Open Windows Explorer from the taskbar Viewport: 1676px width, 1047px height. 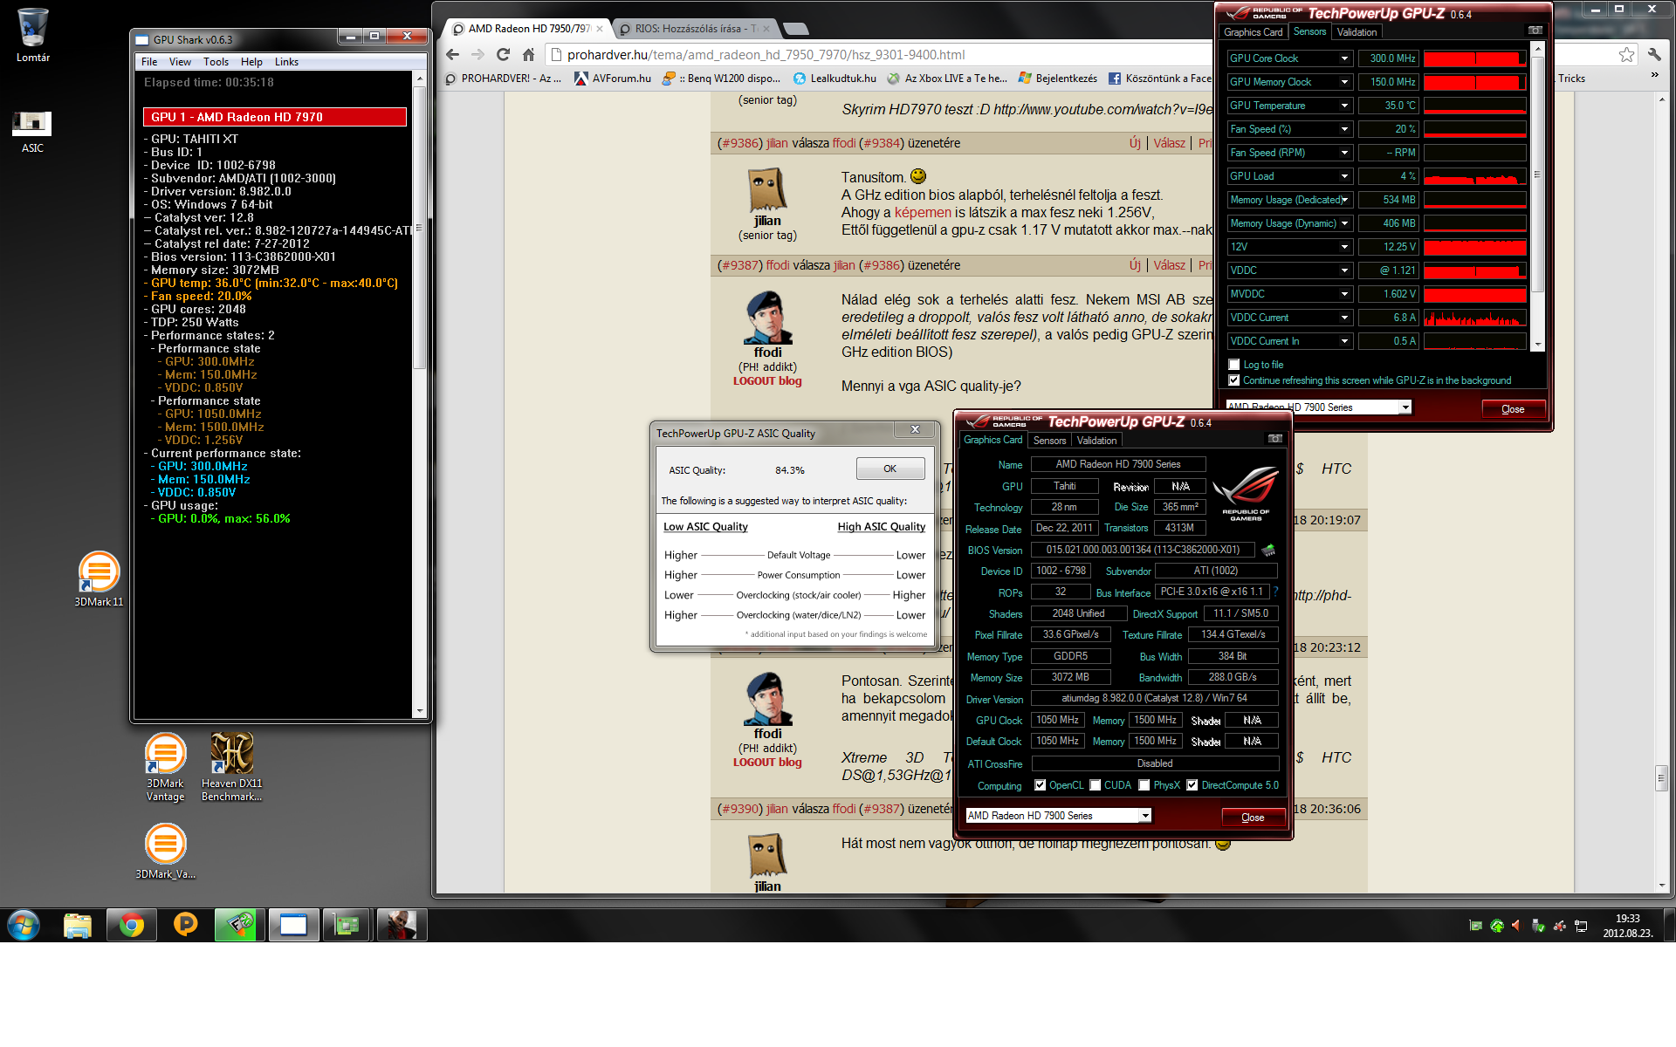click(x=78, y=925)
